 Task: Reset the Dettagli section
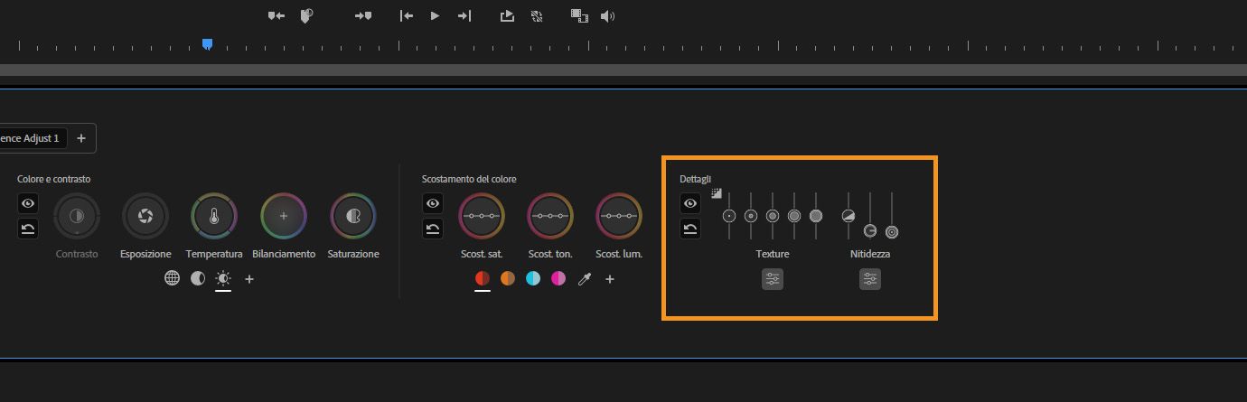pos(690,229)
